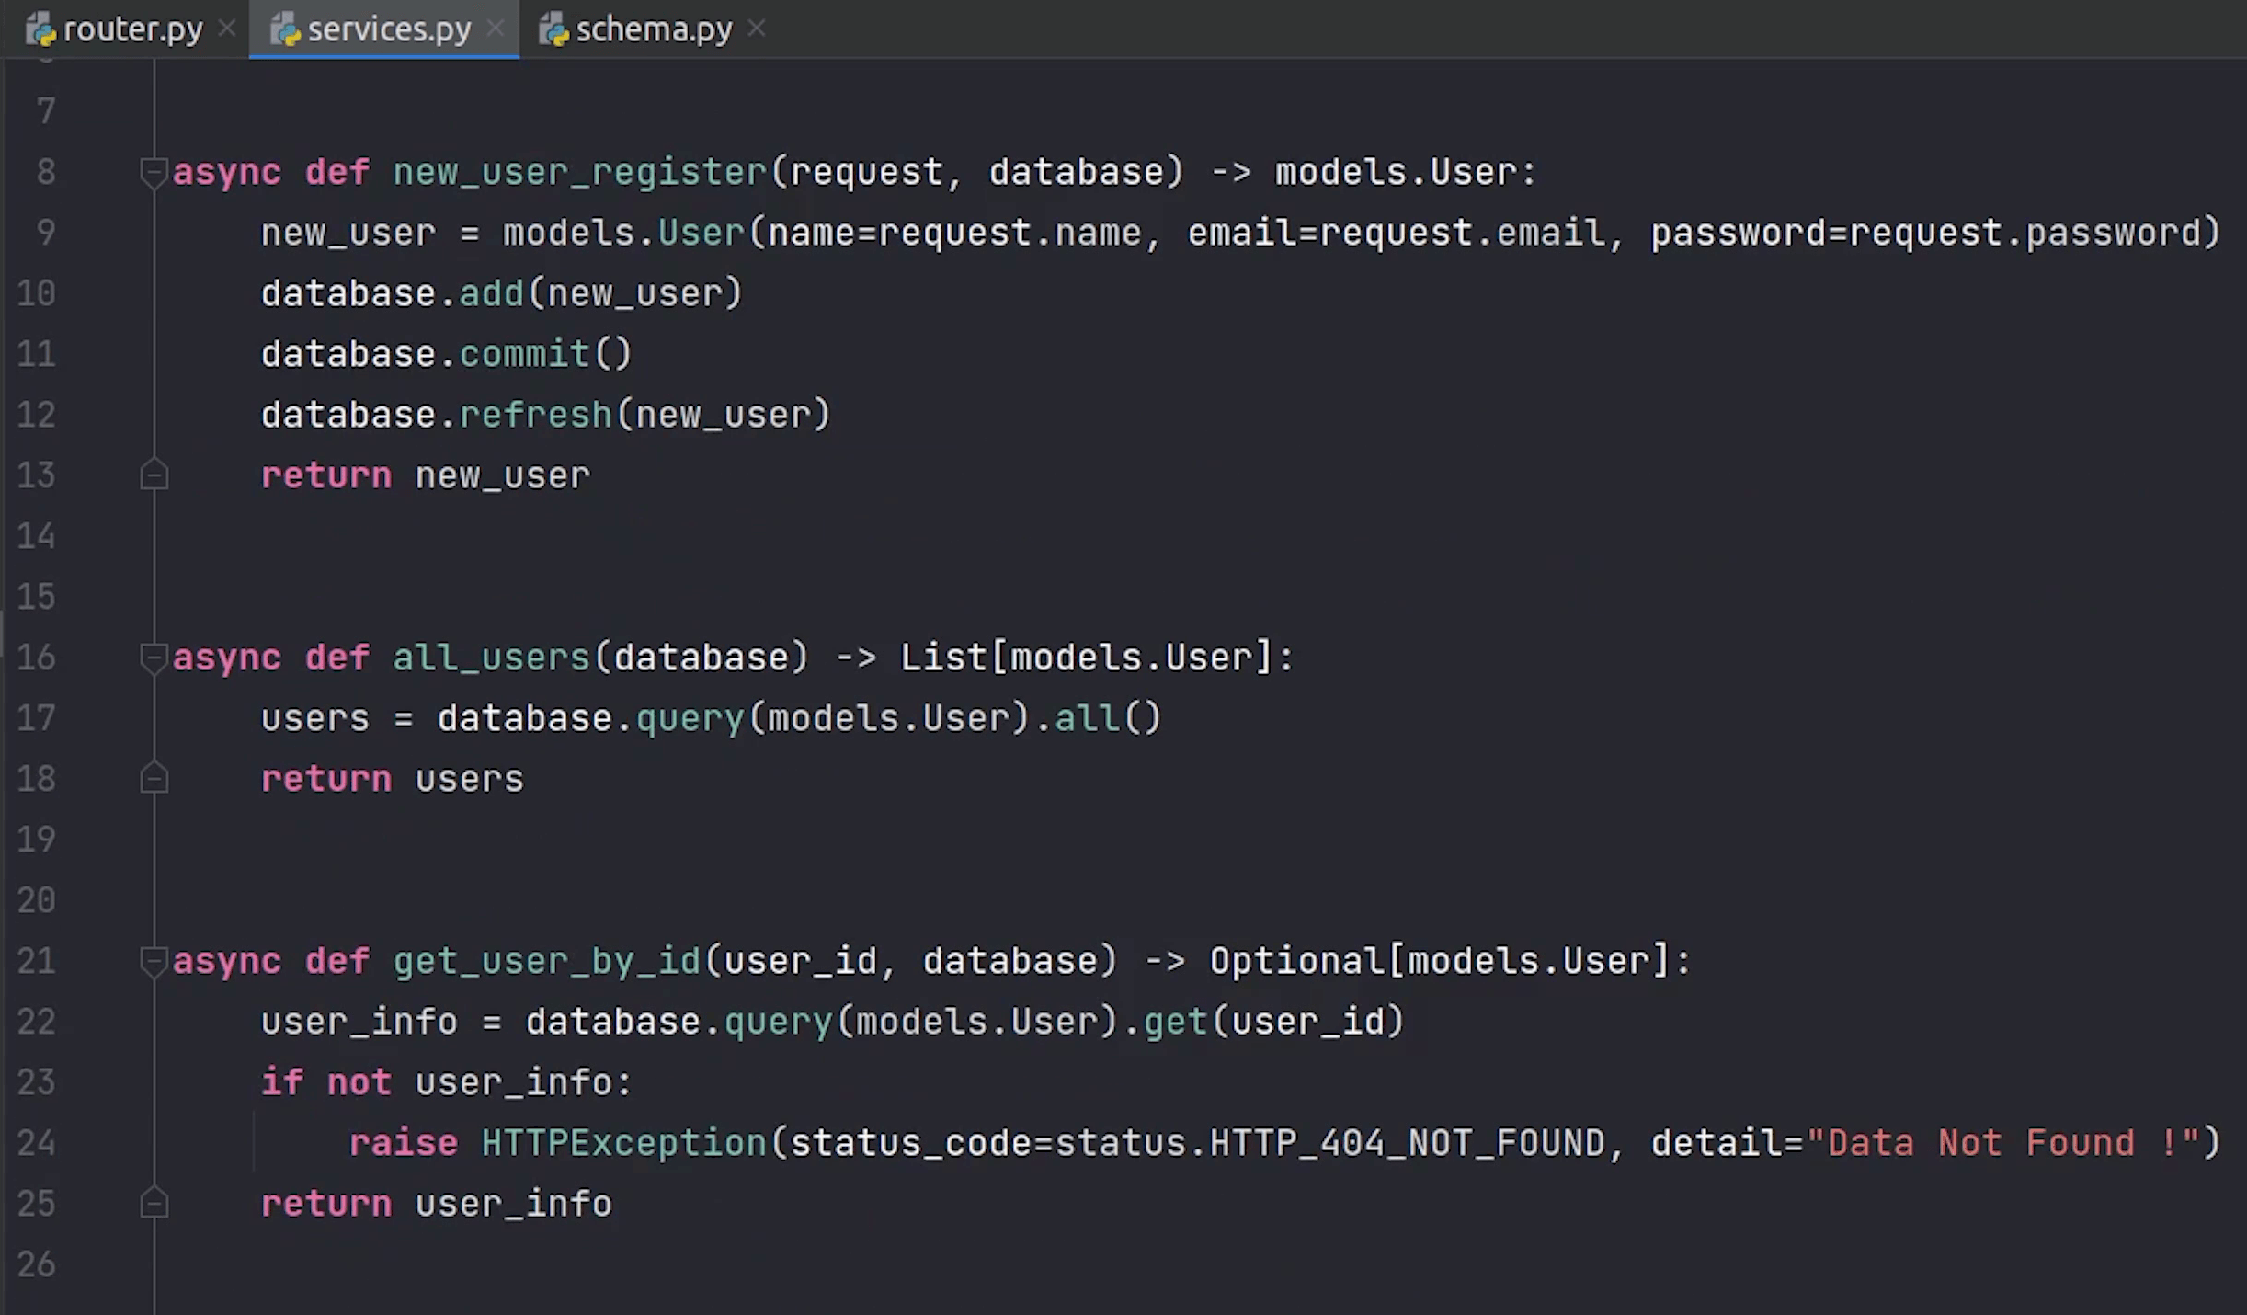Click the new_user_register function name
The width and height of the screenshot is (2247, 1315).
pos(579,172)
